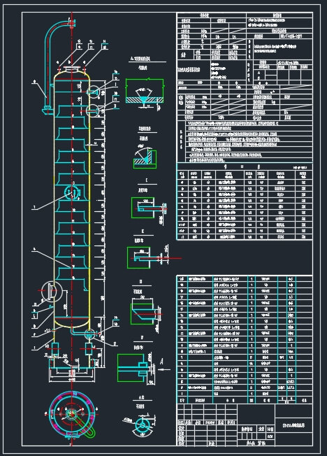Click the large detail circle near tower bottom-left
Screen dimensions: 327x456
[51, 292]
